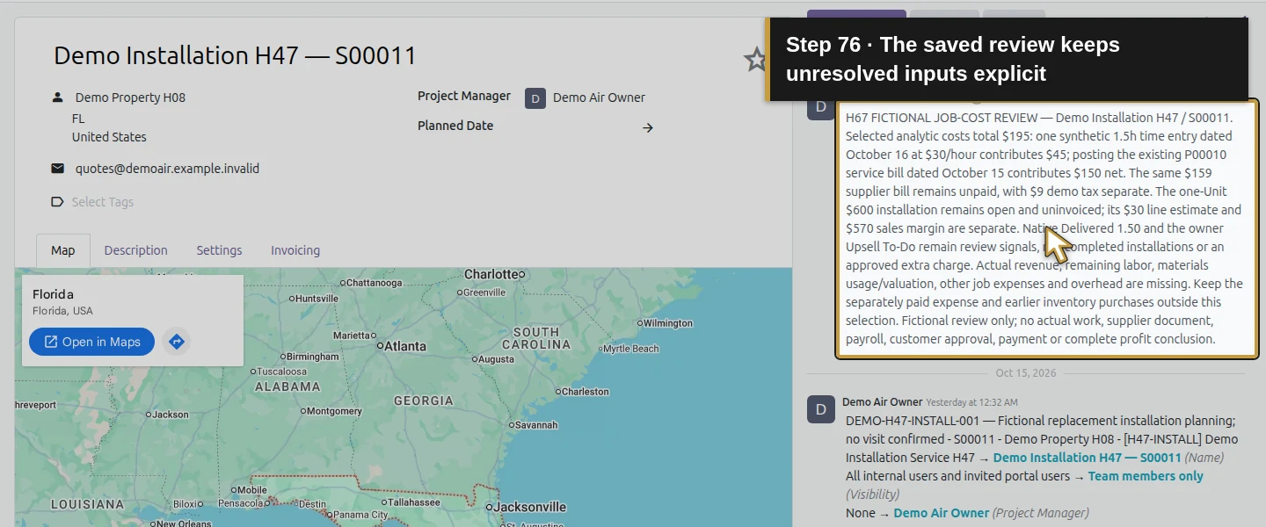Click avatar beside the DEMO-H47-INSTALL-001 message

tap(821, 409)
